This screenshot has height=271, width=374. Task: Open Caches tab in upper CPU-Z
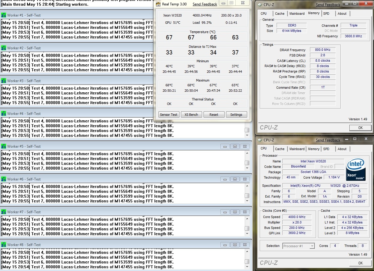click(x=280, y=14)
